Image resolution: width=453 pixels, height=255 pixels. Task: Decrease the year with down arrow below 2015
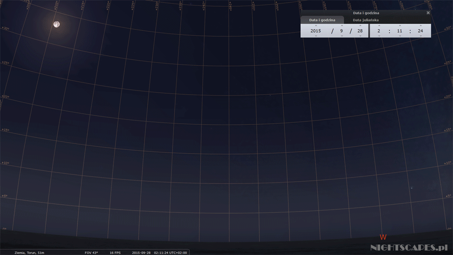316,36
